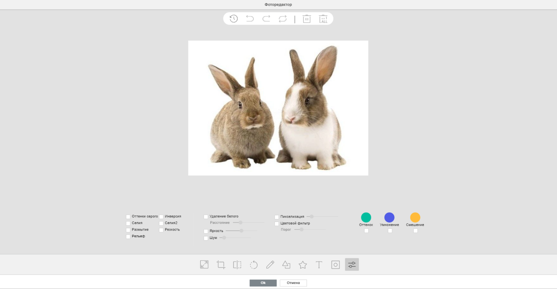Reset image with the loop arrows icon
The height and width of the screenshot is (289, 557).
pos(283,19)
